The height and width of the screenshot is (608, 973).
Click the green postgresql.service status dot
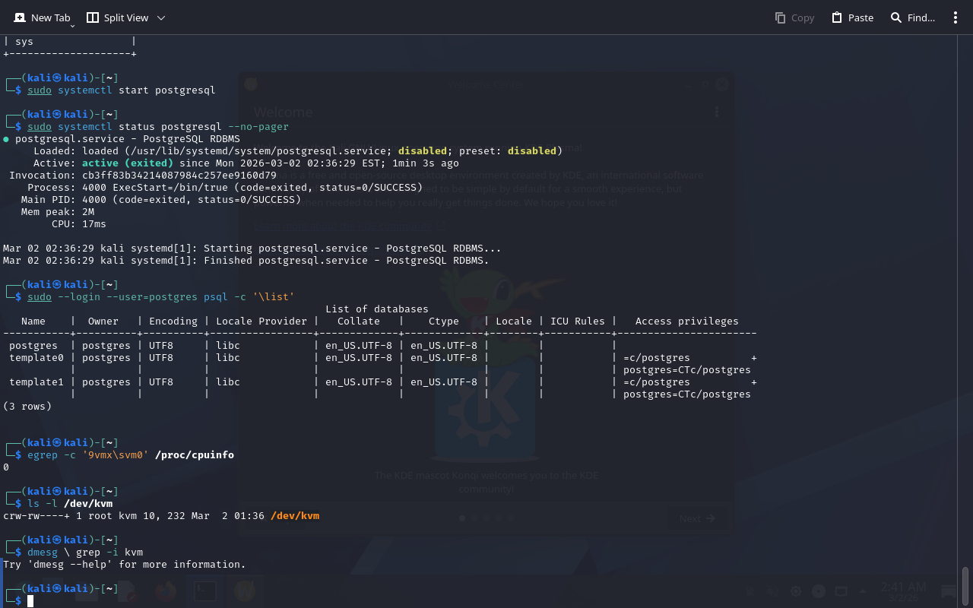click(6, 139)
